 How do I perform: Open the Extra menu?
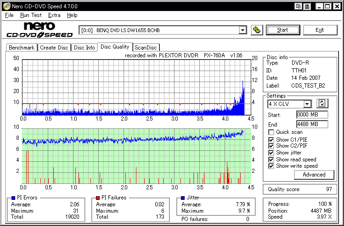tap(54, 15)
